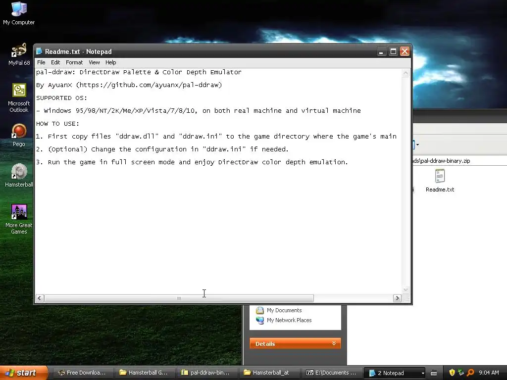Select the Hamsterball desktop shortcut
This screenshot has height=380, width=507.
coord(19,176)
